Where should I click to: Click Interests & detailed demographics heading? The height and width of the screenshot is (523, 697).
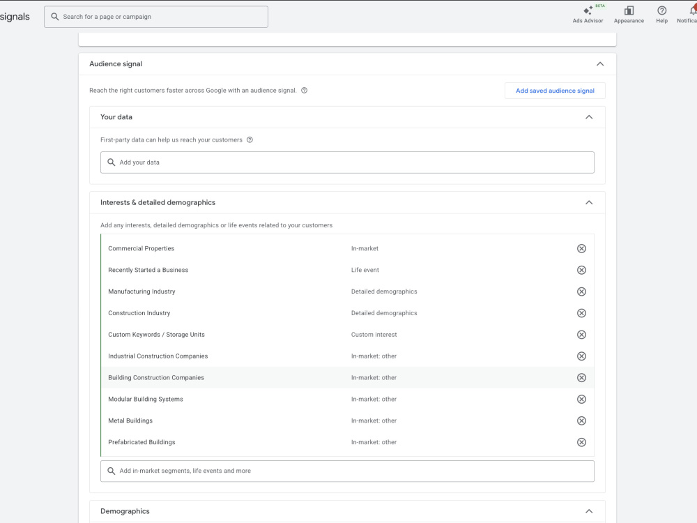coord(158,202)
